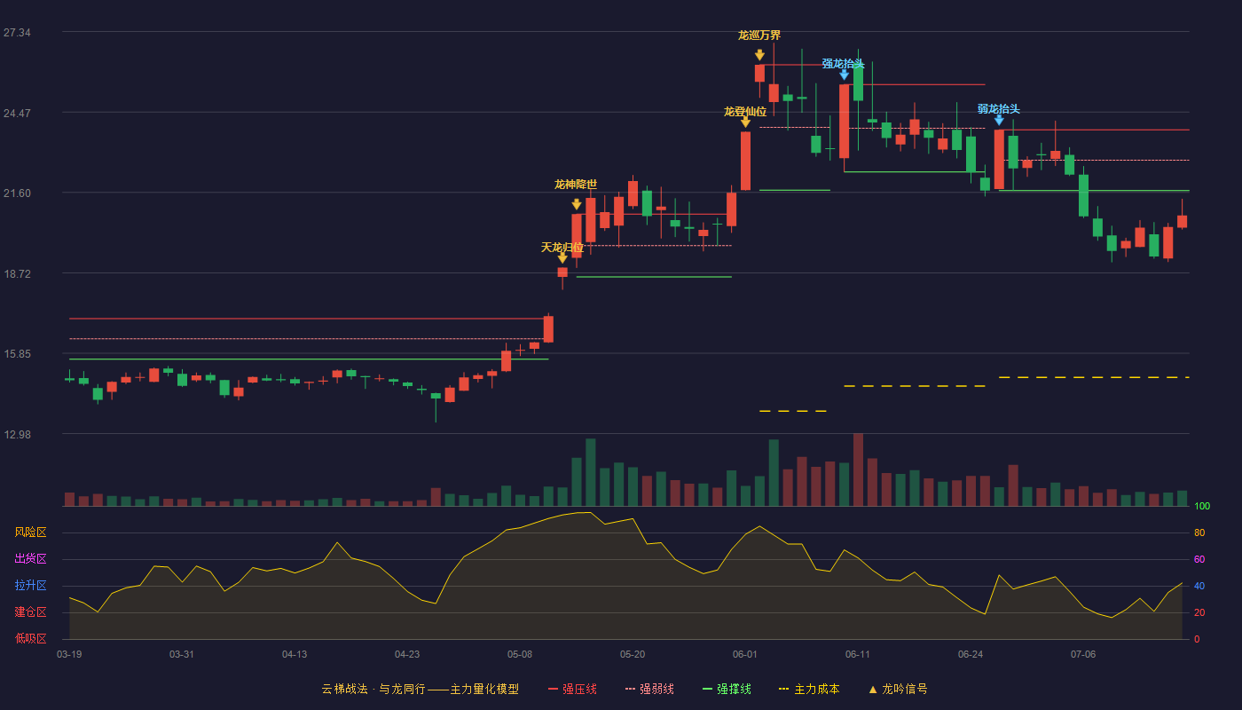Click the 龙巡万界 signal arrow marker
This screenshot has height=710, width=1242.
pyautogui.click(x=759, y=55)
